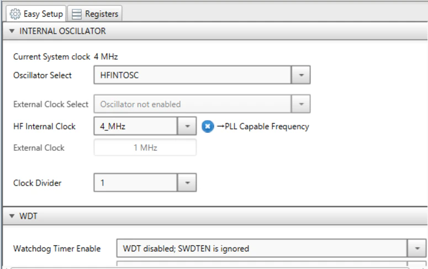Click the blue PLL capability status icon

pos(208,126)
